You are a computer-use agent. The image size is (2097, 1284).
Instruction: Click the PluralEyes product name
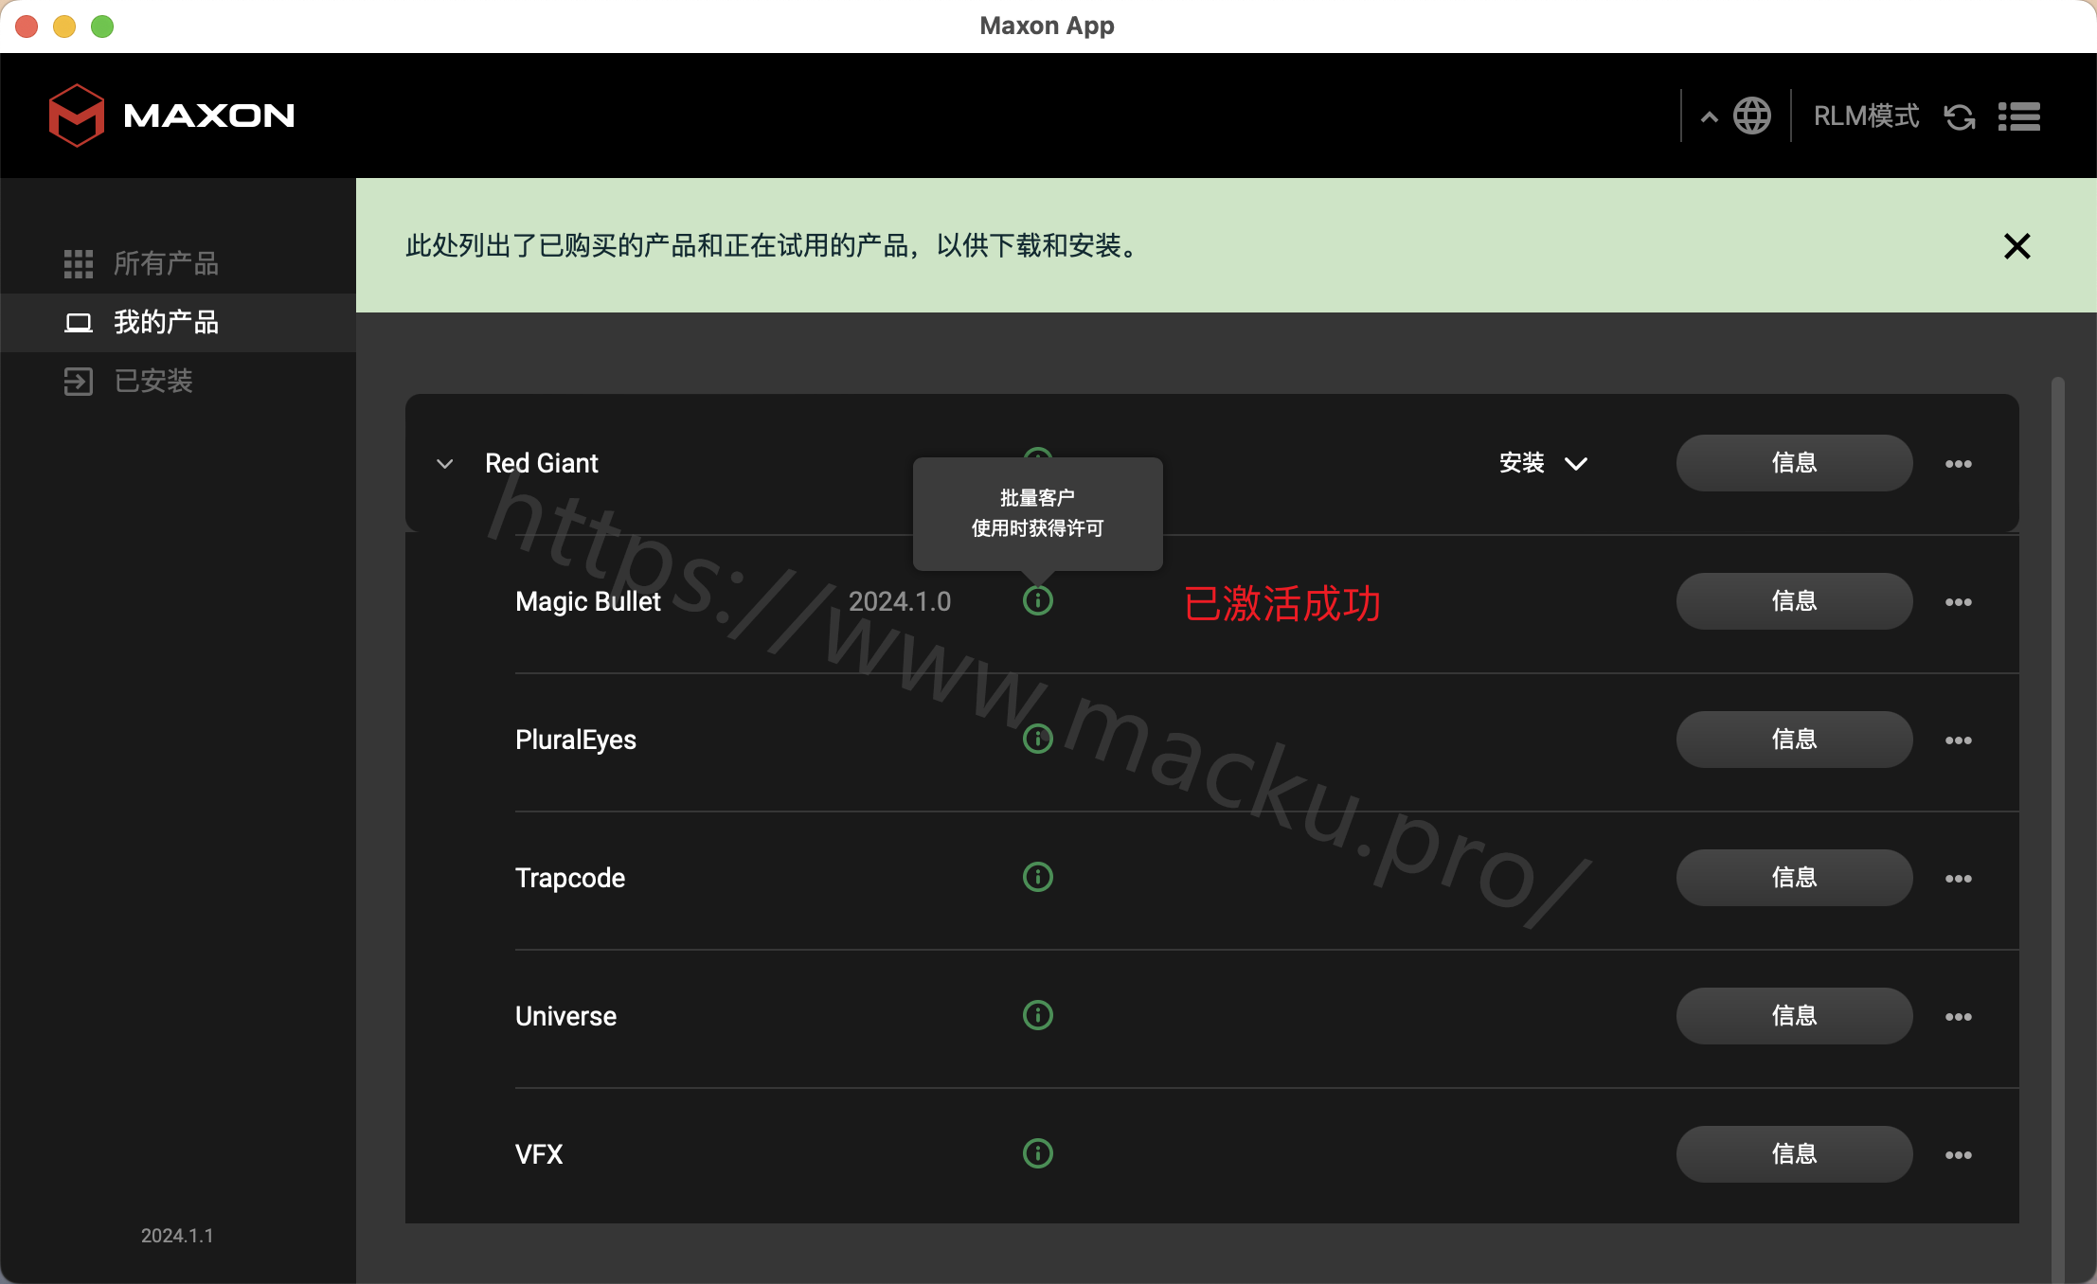[575, 740]
